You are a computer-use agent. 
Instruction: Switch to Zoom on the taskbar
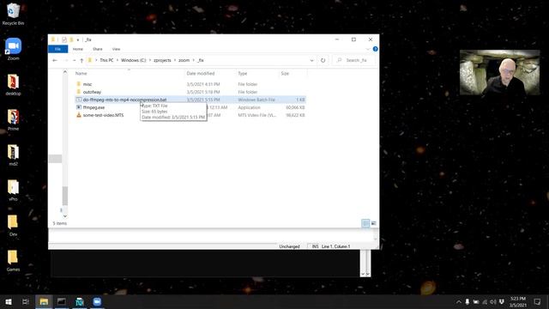pos(97,301)
